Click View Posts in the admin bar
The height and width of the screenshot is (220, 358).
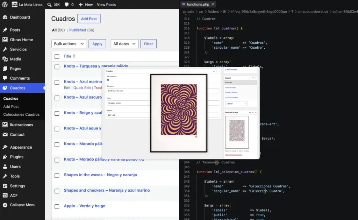click(106, 5)
